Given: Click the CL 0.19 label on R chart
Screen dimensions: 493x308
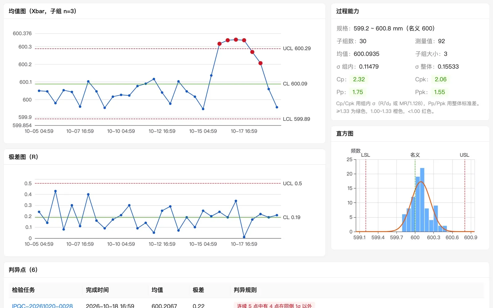Looking at the screenshot, I should click(291, 217).
